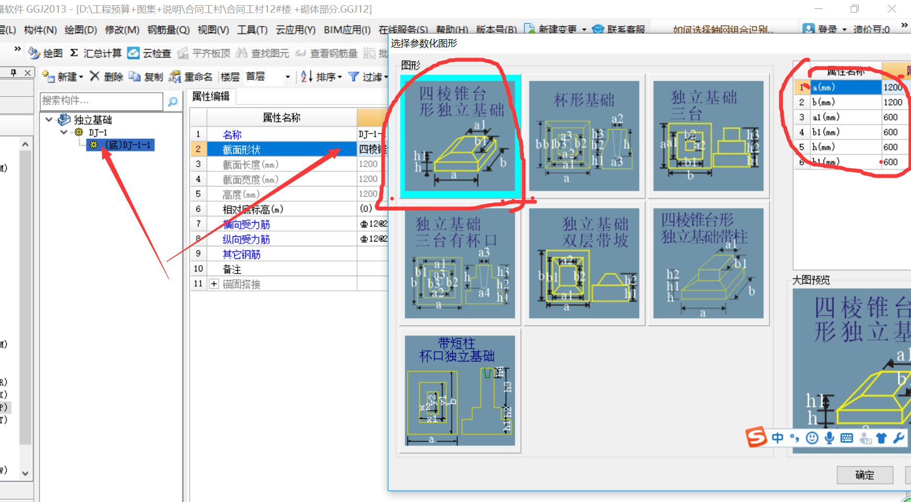This screenshot has width=911, height=502.
Task: Open the 新建变更 dropdown arrow
Action: (x=584, y=29)
